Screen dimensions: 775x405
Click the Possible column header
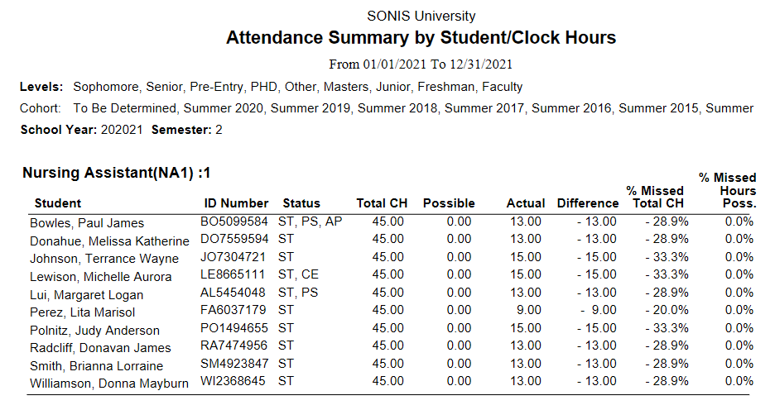tap(449, 203)
